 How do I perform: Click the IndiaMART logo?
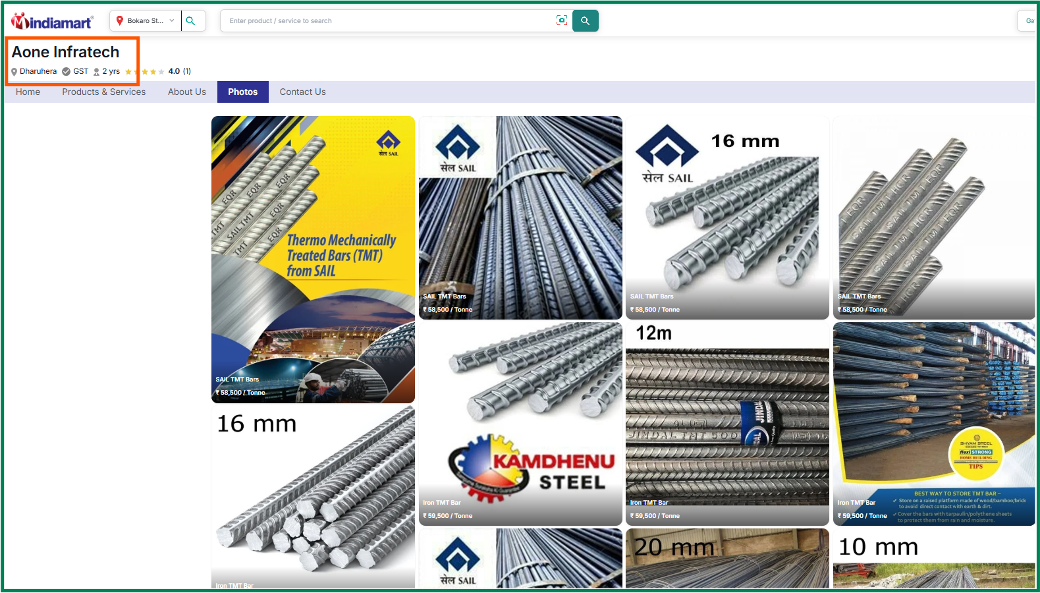tap(52, 22)
